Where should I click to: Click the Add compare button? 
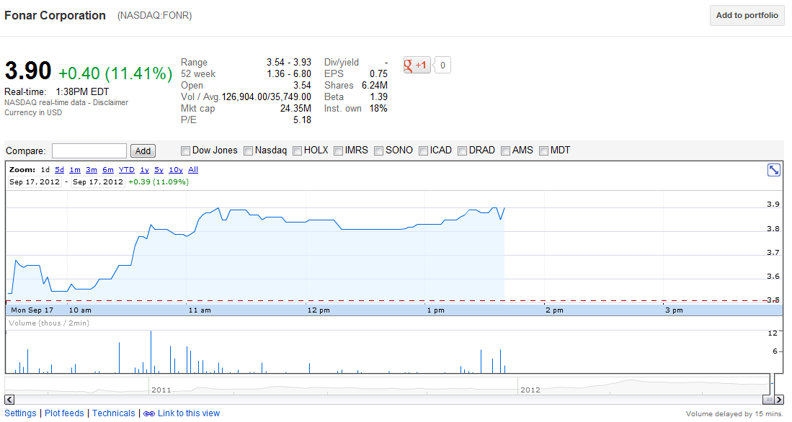coord(143,151)
